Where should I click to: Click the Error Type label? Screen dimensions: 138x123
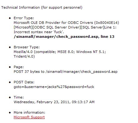pyautogui.click(x=24, y=18)
